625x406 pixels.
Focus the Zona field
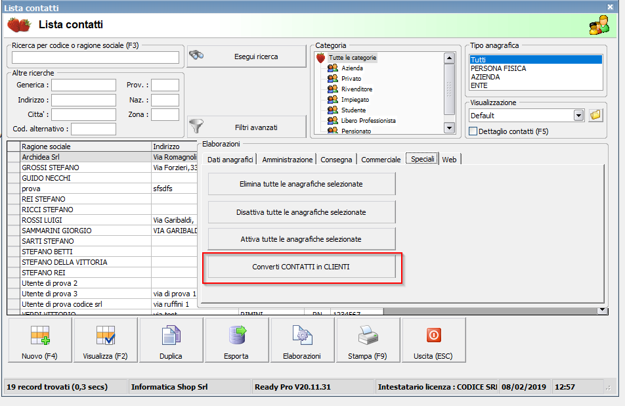tap(165, 114)
